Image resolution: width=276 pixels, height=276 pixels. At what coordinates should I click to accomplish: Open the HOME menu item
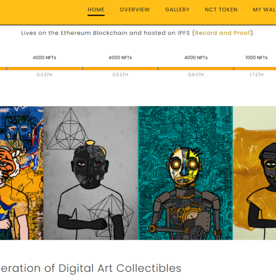click(x=96, y=9)
